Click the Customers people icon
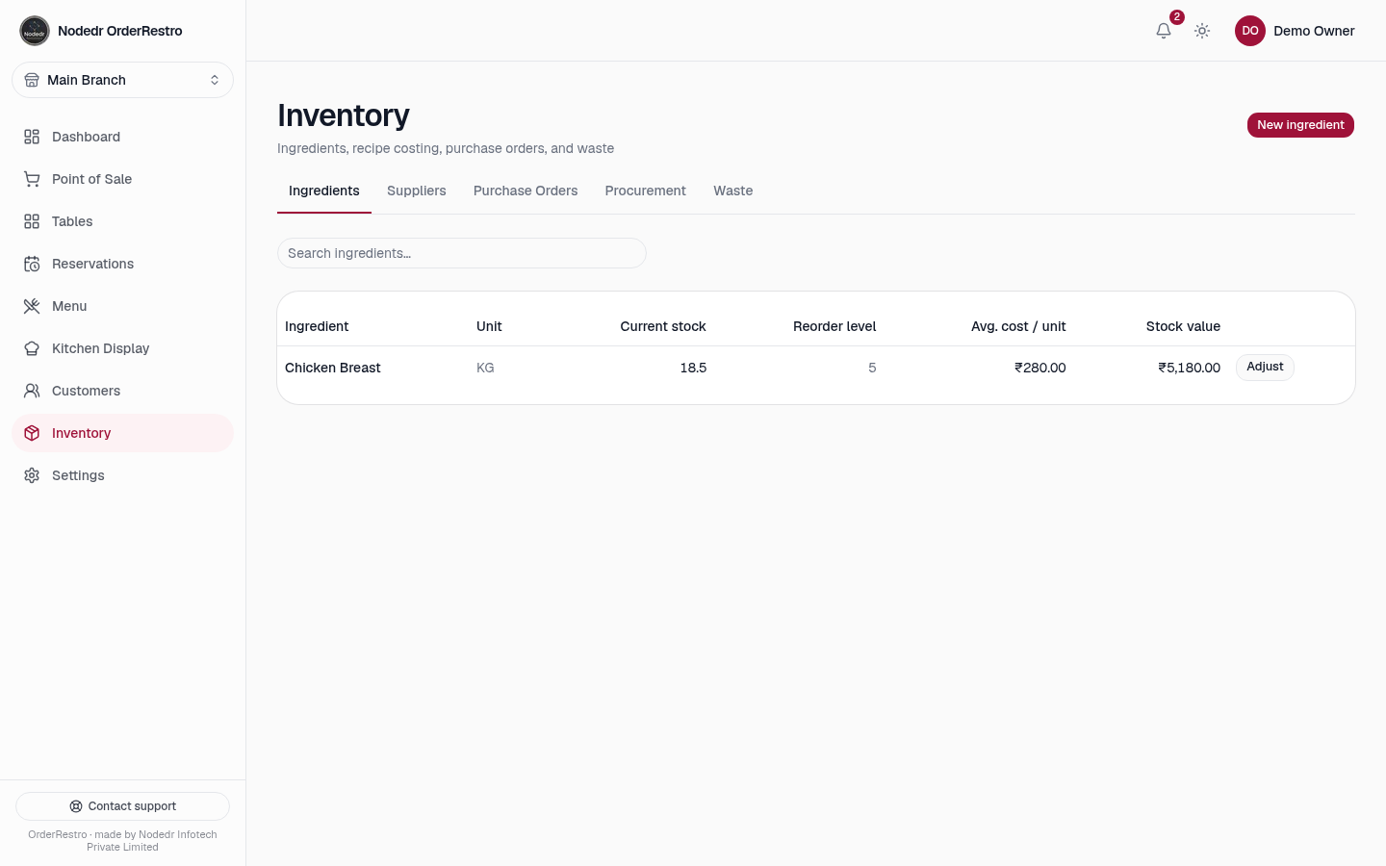The width and height of the screenshot is (1386, 866). 32,391
